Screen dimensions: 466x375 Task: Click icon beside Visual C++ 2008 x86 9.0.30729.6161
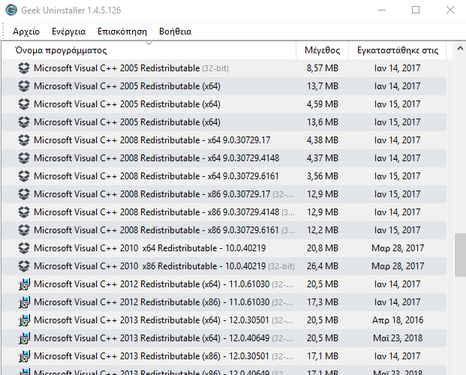pos(24,230)
